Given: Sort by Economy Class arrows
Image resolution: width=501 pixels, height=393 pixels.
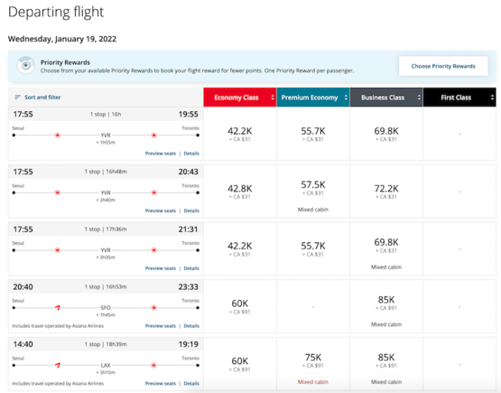Looking at the screenshot, I should point(273,98).
